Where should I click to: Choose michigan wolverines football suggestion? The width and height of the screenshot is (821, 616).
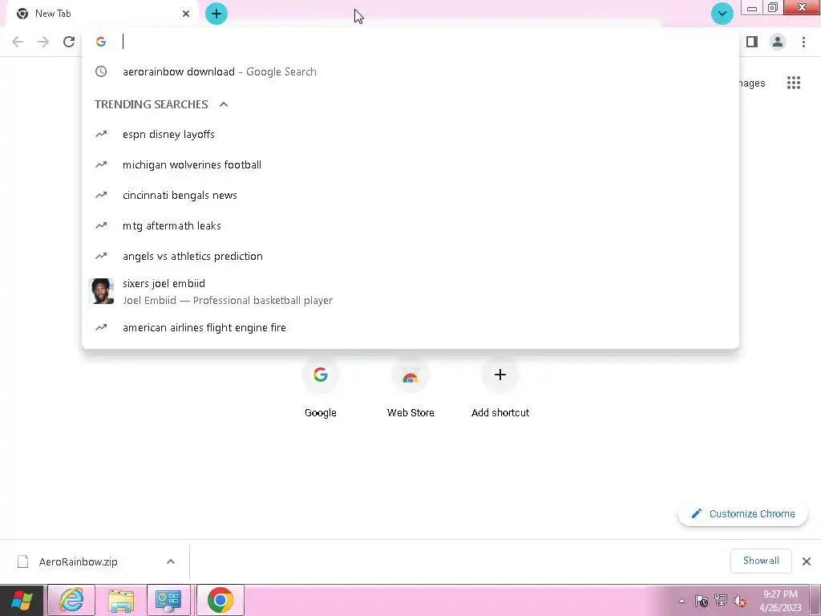(x=410, y=165)
